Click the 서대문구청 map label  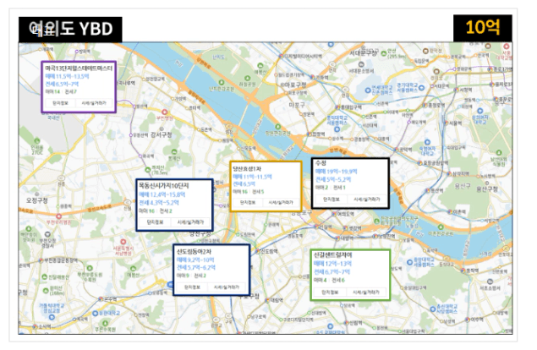[362, 53]
